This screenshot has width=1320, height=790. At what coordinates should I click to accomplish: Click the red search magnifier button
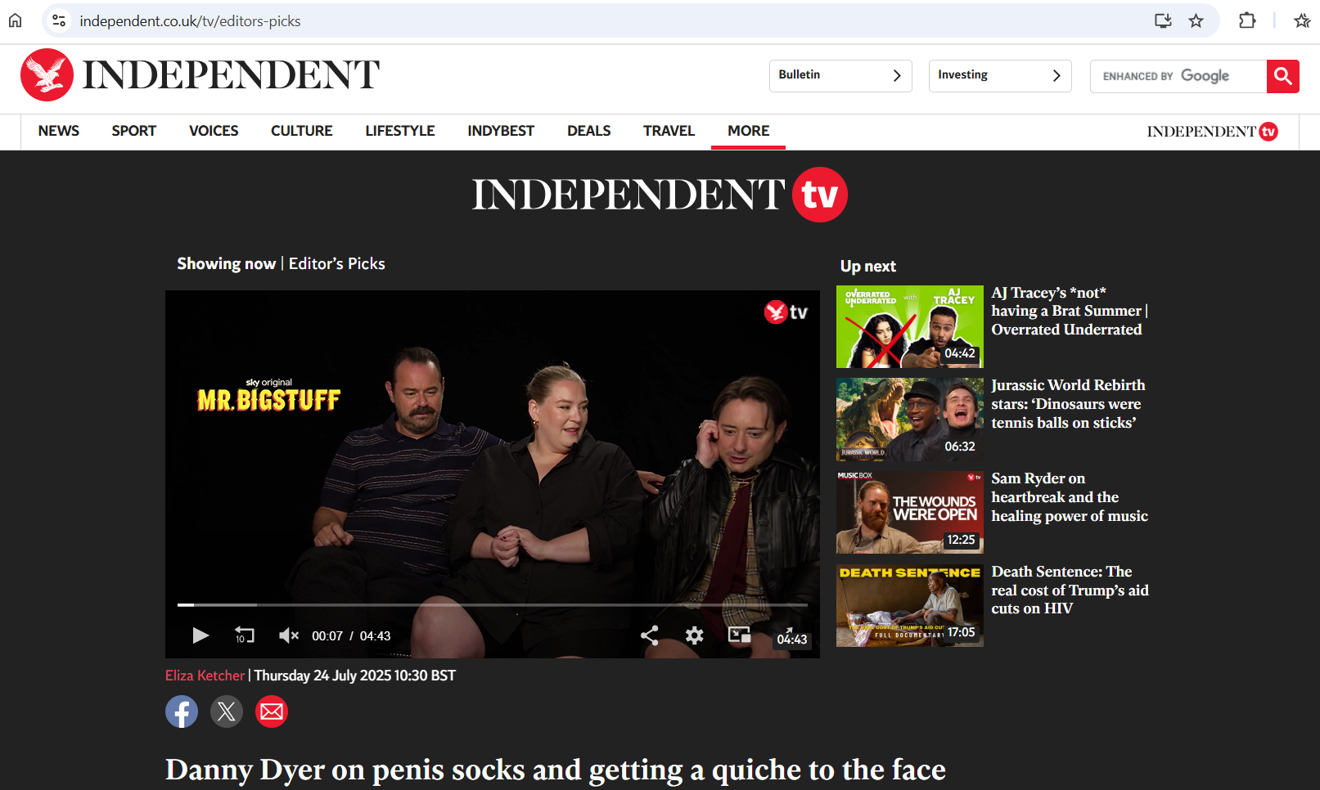(x=1283, y=76)
